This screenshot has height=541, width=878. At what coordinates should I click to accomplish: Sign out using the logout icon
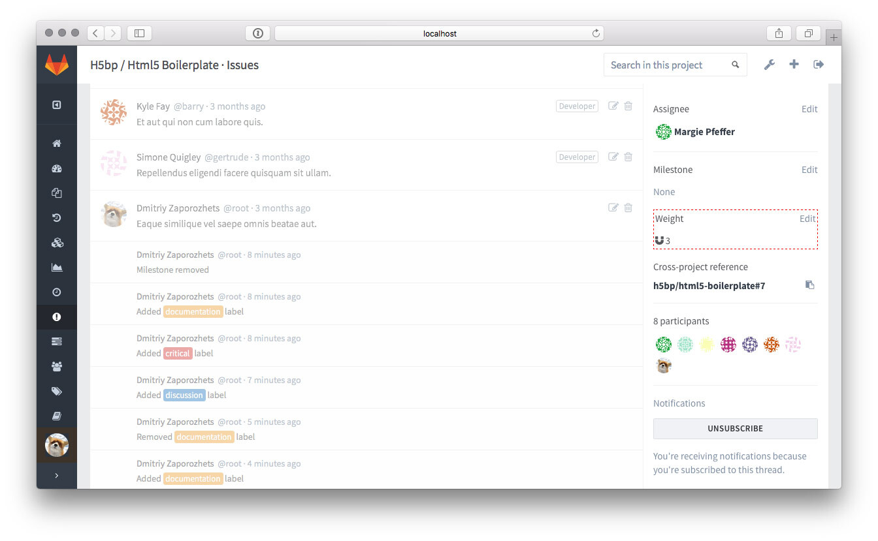click(818, 65)
